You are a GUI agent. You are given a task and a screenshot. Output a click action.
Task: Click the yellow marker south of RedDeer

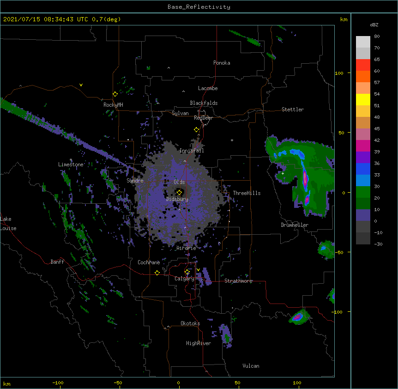pyautogui.click(x=196, y=129)
